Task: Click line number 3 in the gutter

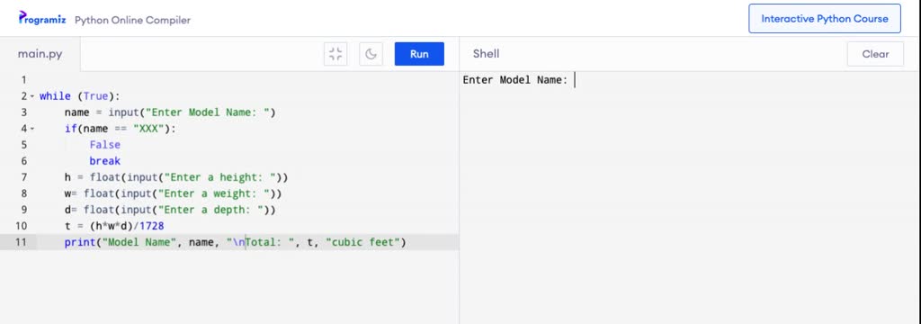Action: 23,112
